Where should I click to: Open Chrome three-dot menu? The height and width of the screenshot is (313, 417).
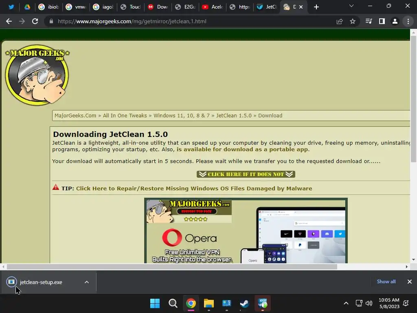tap(408, 21)
